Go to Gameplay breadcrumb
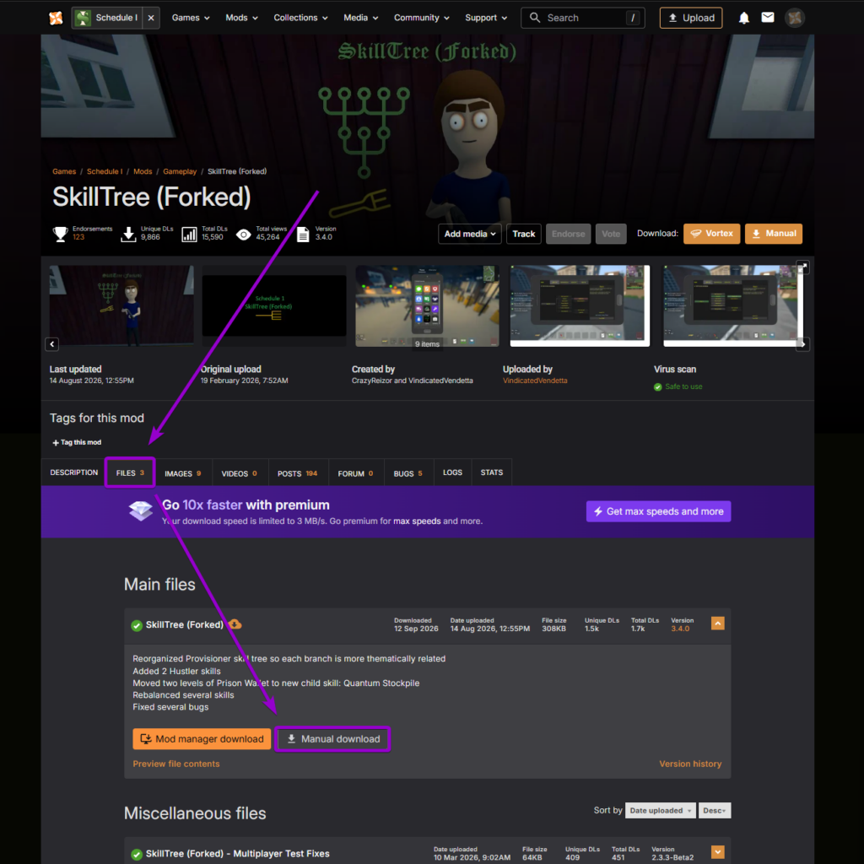Screen dimensions: 864x864 pyautogui.click(x=180, y=171)
